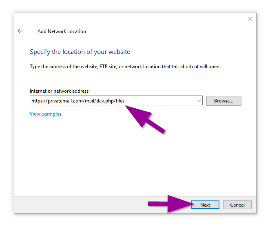Click the gray footer bar left of Next

tap(82, 205)
